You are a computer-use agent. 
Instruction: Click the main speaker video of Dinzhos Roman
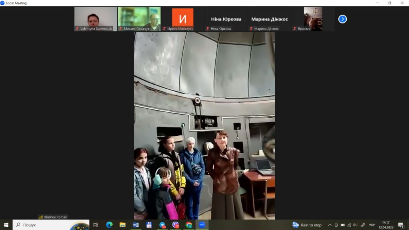click(204, 125)
